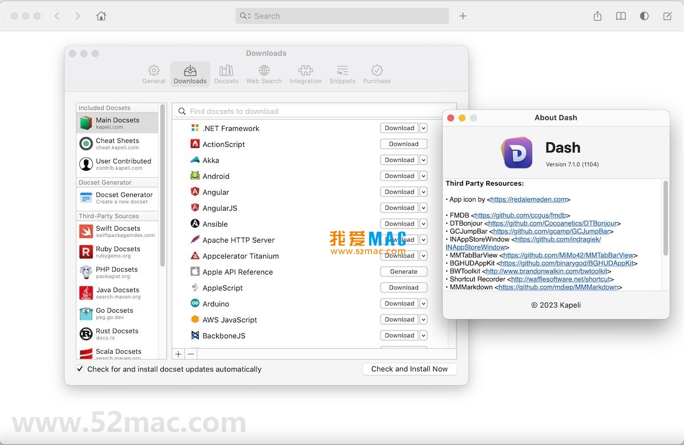Click the edit note icon at top right

coord(667,16)
